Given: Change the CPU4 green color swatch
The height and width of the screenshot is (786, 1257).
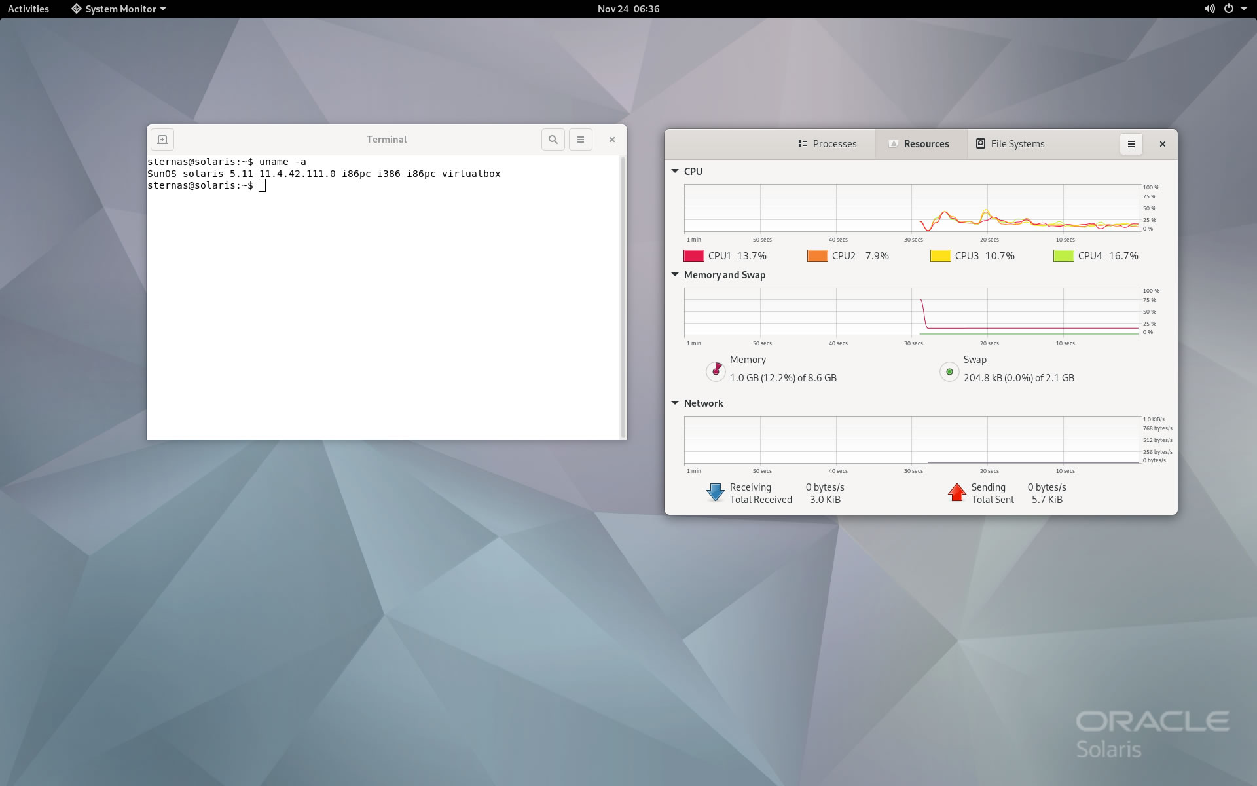Looking at the screenshot, I should [x=1064, y=256].
